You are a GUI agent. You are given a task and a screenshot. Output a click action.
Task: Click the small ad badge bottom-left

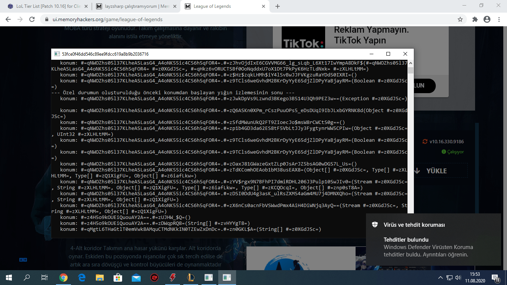(x=23, y=260)
